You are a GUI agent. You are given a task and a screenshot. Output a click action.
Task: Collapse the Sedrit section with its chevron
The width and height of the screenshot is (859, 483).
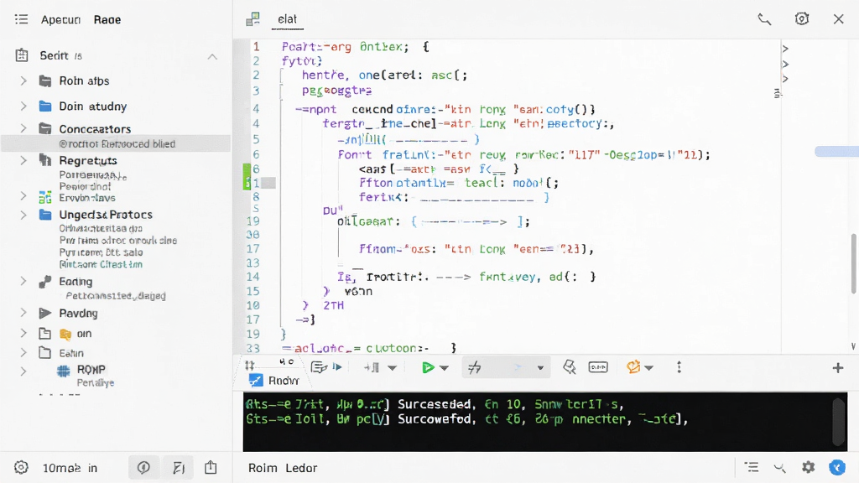(212, 56)
